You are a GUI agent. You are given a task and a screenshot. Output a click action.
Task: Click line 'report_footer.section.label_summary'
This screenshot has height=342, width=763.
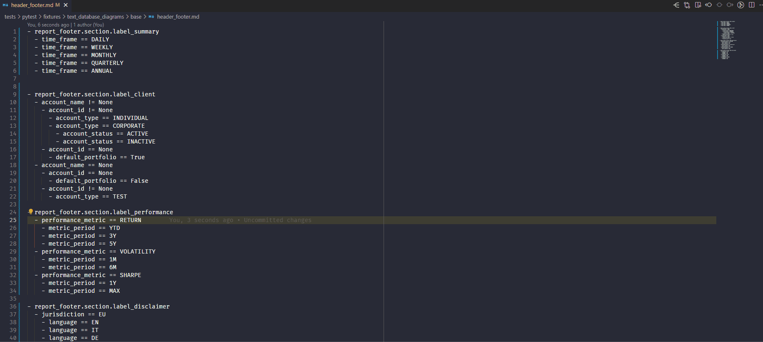click(x=97, y=31)
